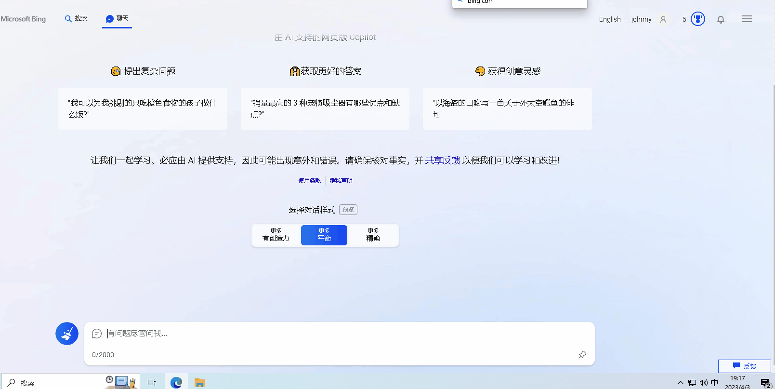The height and width of the screenshot is (389, 775).
Task: Click the 0/2000 character counter
Action: pyautogui.click(x=103, y=355)
